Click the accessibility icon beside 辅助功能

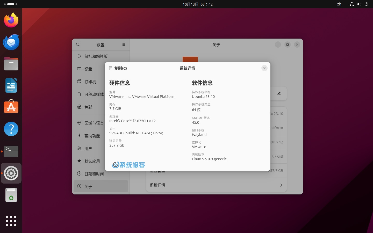(79, 135)
